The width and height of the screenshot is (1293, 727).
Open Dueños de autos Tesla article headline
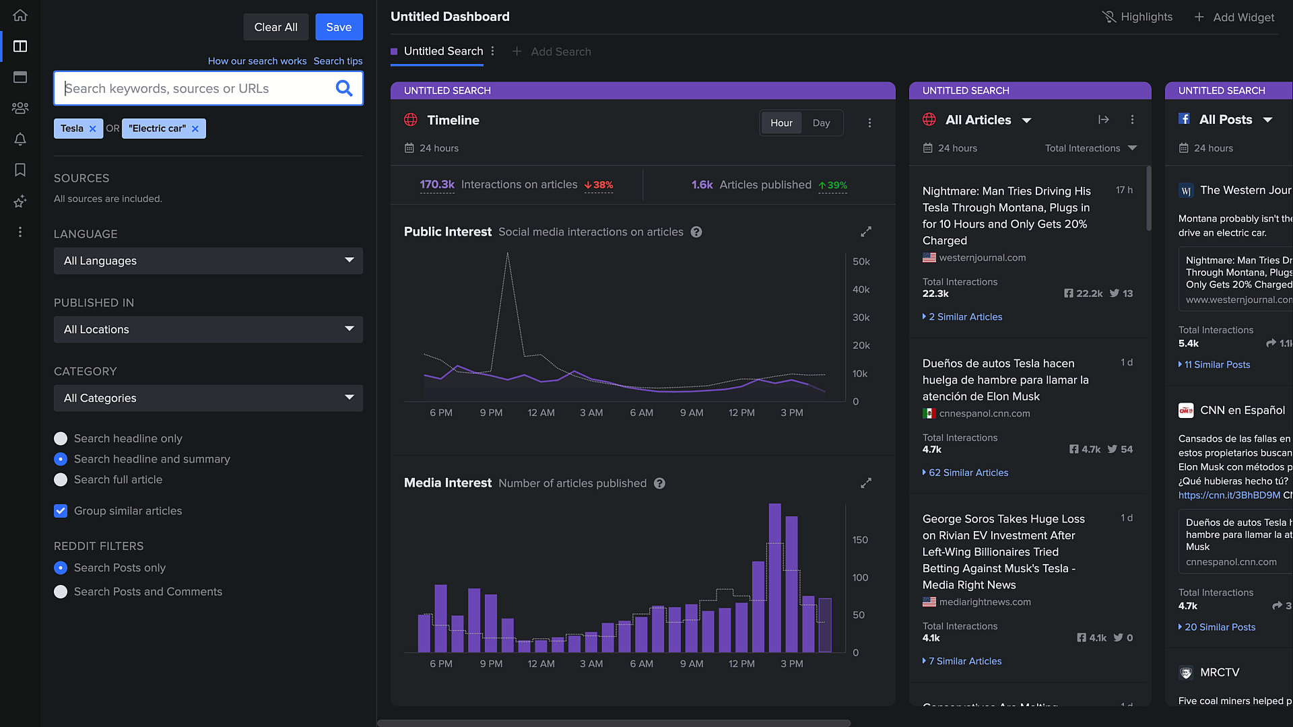1005,380
